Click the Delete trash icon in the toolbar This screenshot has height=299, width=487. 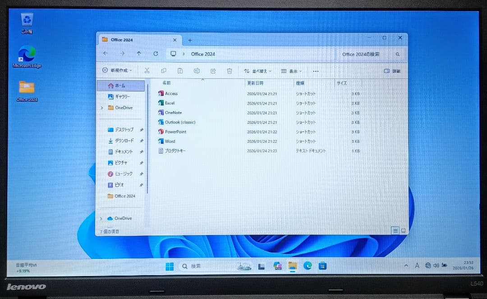230,71
